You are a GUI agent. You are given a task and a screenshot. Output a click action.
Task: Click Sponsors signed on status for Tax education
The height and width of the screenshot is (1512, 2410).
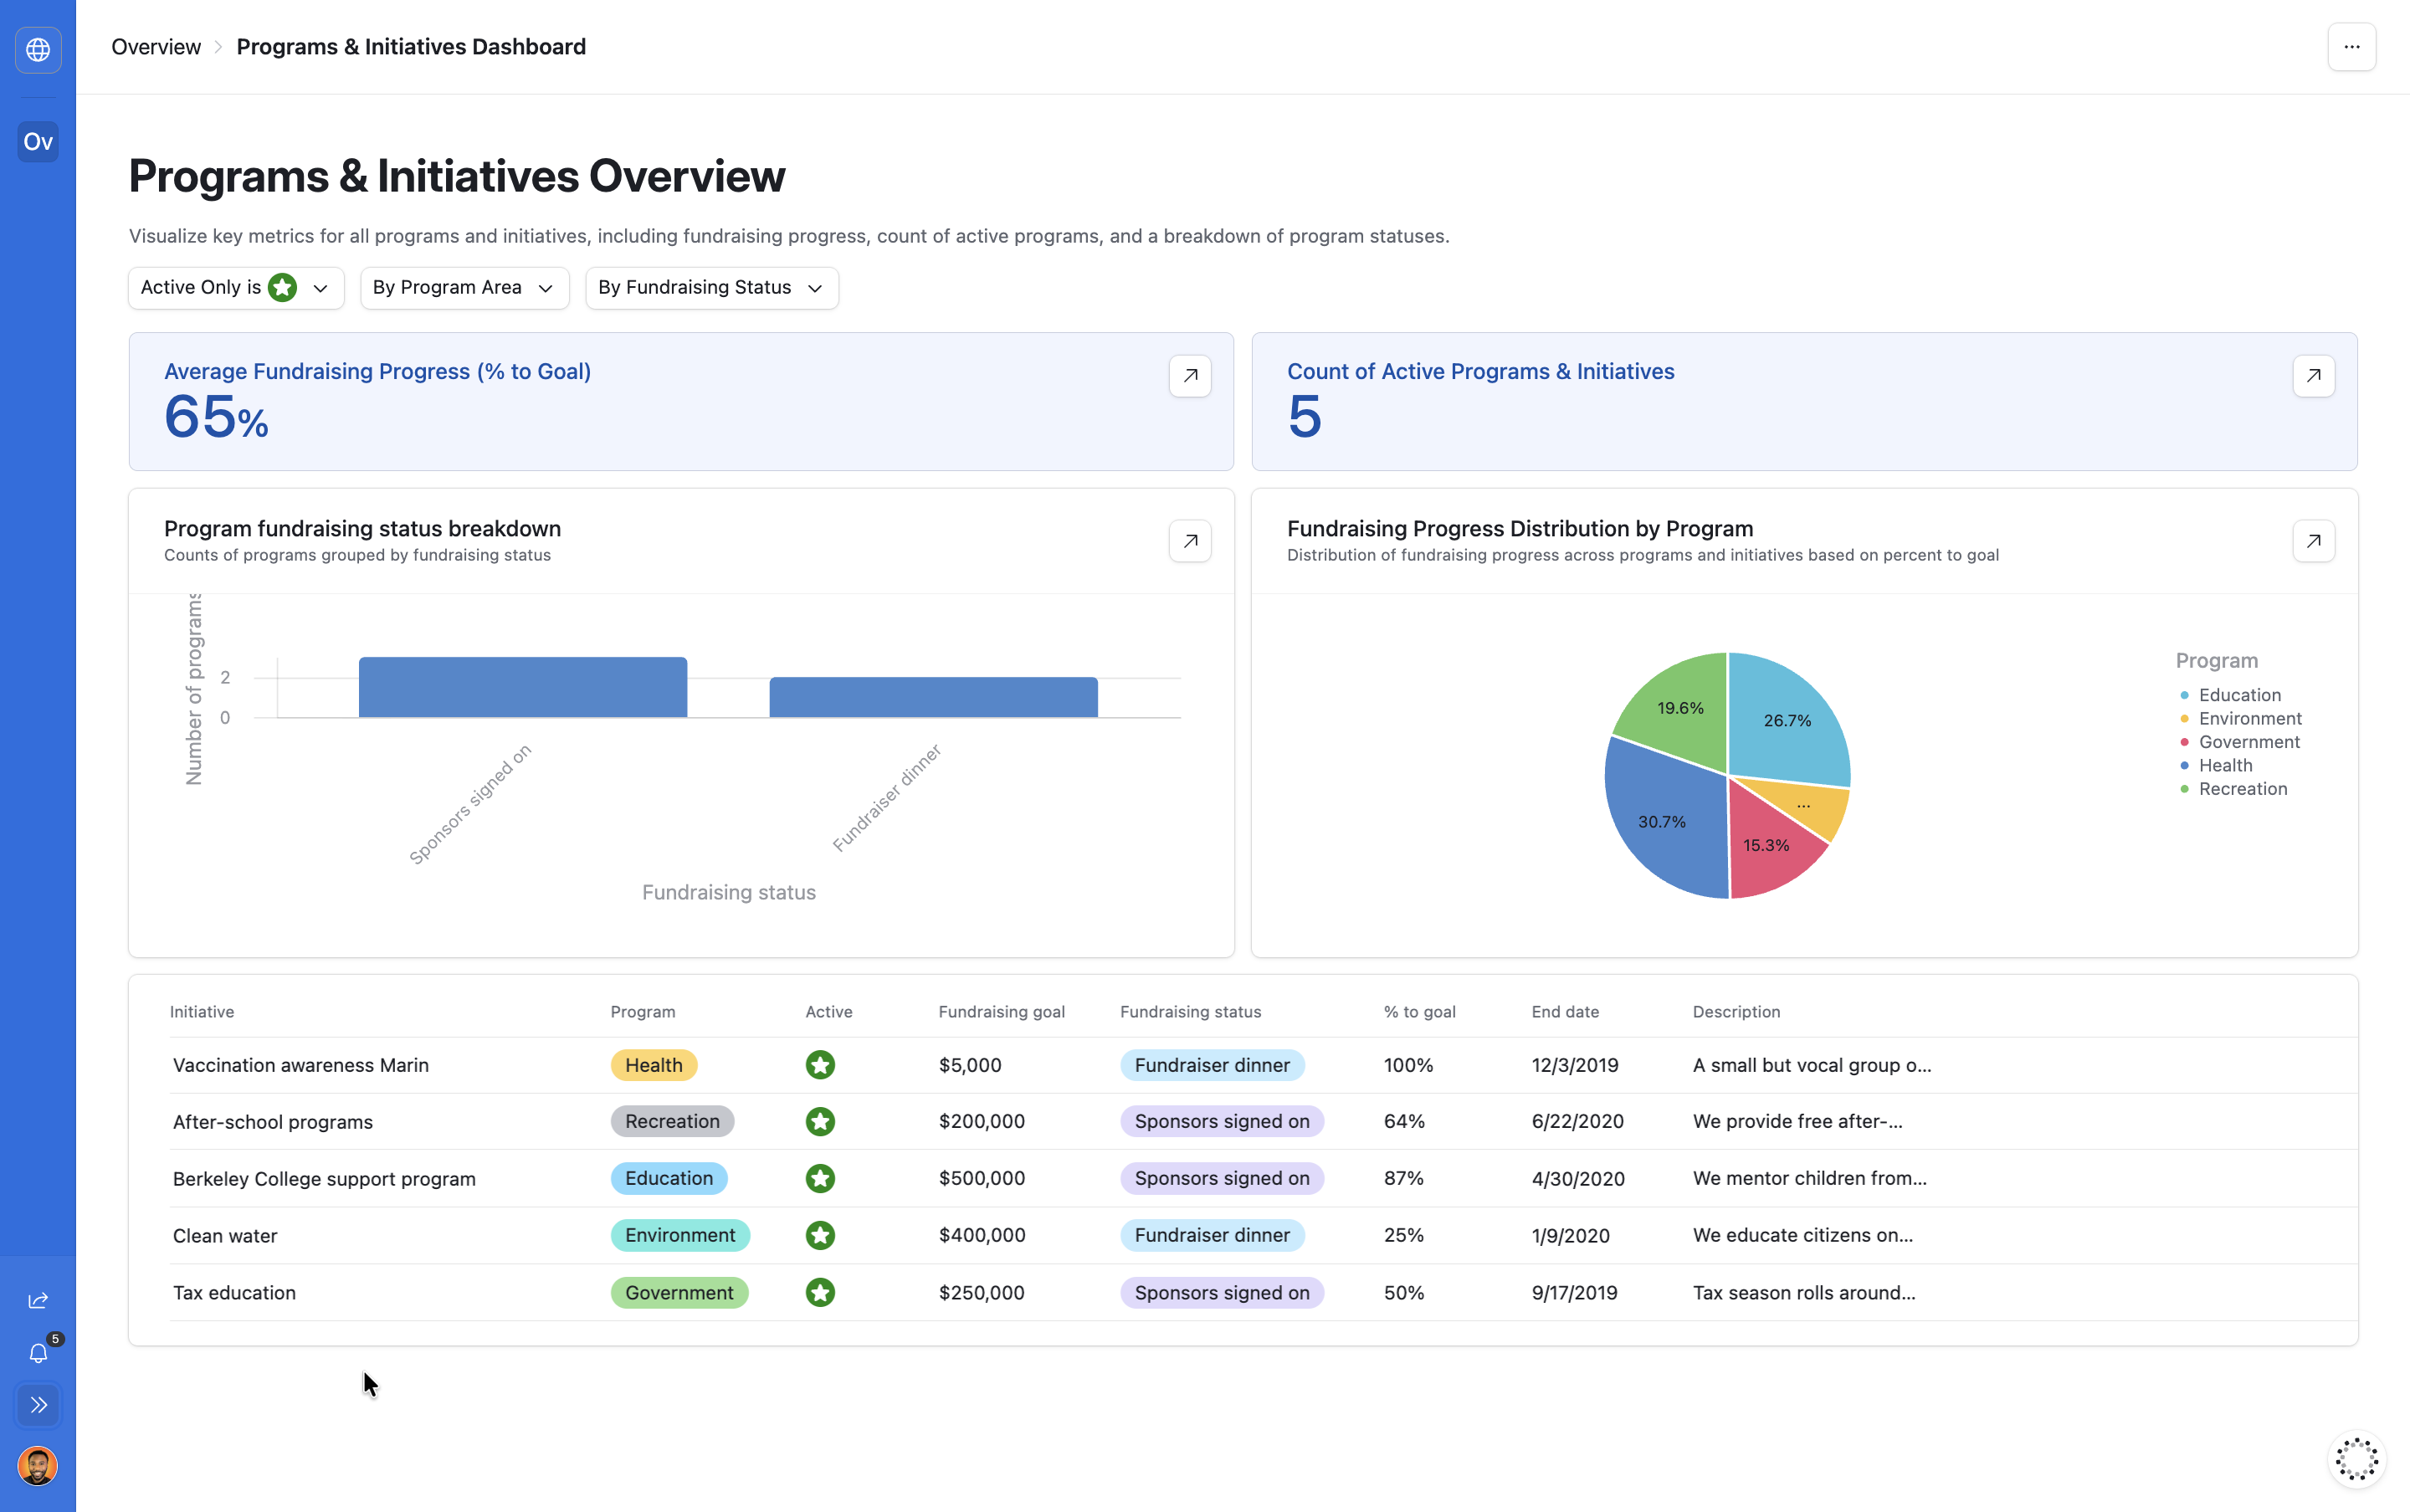1222,1292
